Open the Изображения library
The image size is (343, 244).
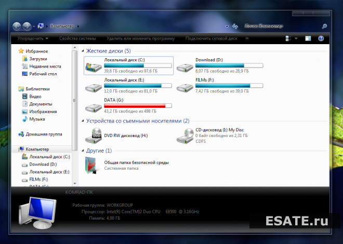click(43, 112)
